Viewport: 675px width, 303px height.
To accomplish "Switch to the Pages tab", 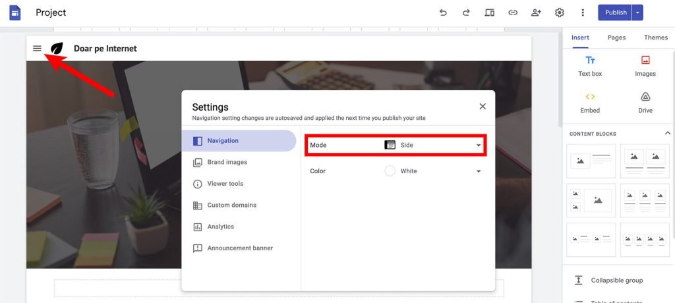I will tap(616, 38).
